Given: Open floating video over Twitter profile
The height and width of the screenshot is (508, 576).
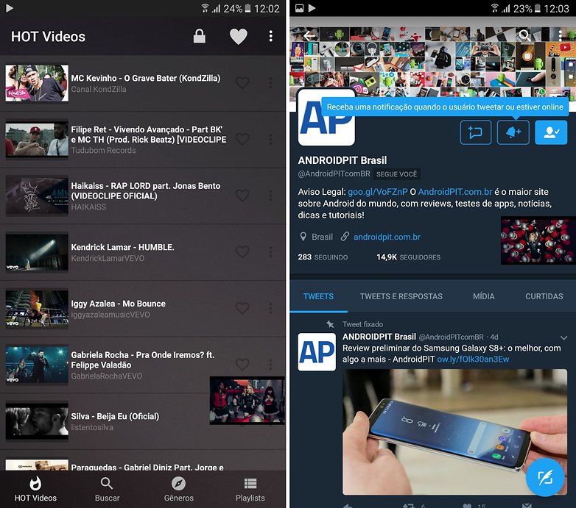Looking at the screenshot, I should (538, 240).
